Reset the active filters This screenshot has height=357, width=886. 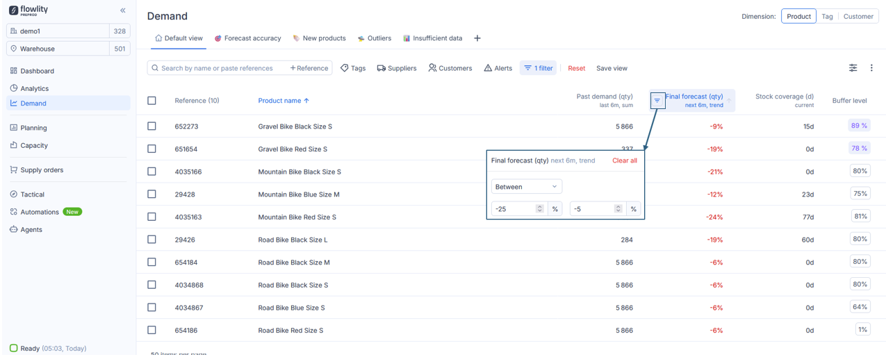tap(576, 68)
